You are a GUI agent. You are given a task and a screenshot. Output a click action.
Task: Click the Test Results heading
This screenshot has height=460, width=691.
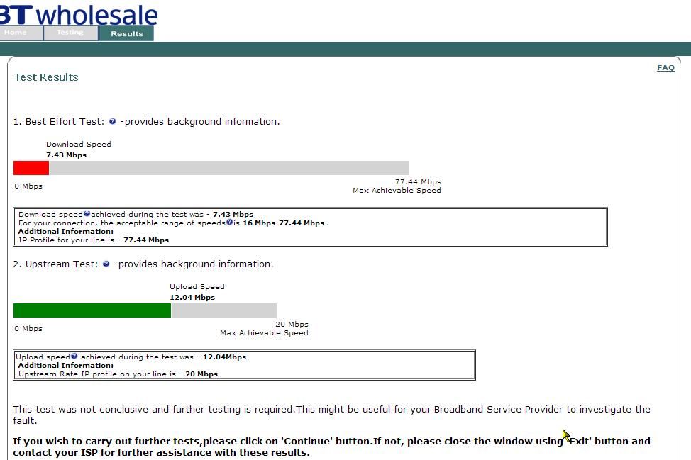click(x=46, y=77)
